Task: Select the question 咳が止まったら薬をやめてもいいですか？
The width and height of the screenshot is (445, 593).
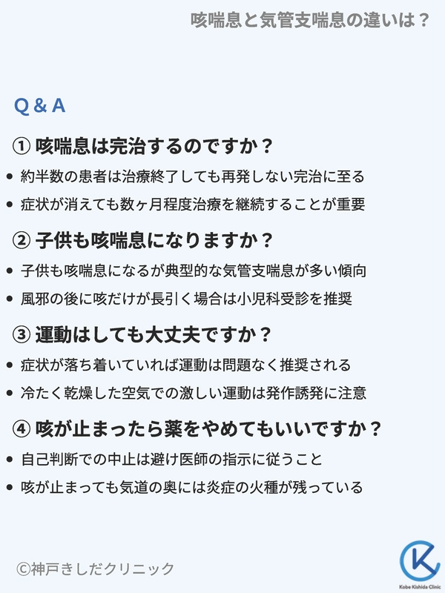Action: point(208,429)
